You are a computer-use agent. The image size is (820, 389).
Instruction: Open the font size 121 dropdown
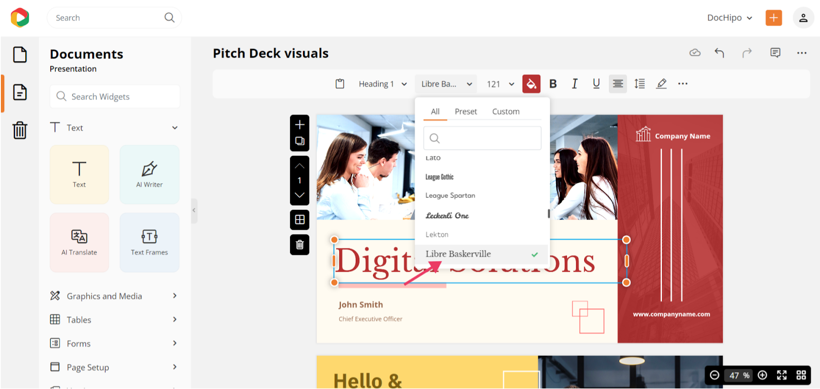click(x=500, y=84)
